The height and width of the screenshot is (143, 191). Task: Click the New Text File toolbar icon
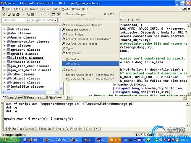(4, 14)
